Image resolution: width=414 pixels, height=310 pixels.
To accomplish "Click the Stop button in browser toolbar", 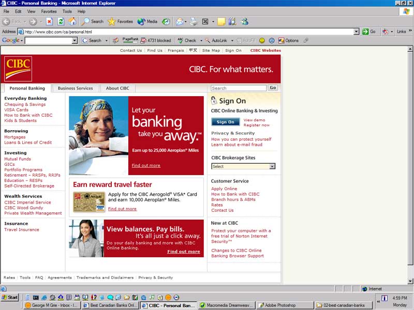I will 50,22.
